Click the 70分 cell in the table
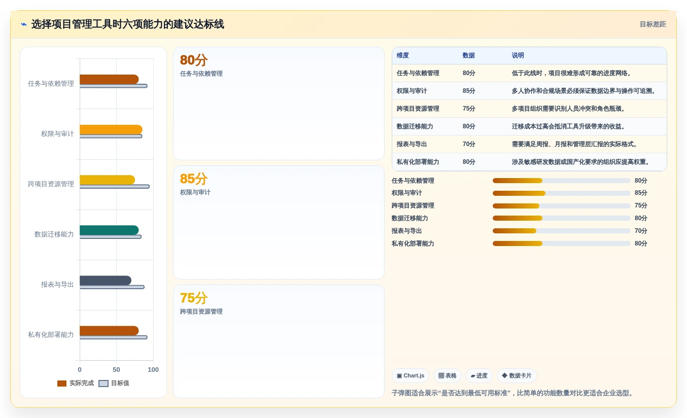 tap(469, 144)
